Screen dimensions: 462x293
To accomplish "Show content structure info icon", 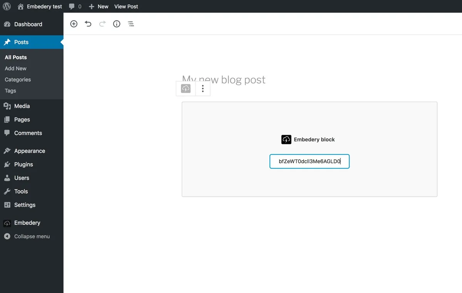I will [117, 24].
